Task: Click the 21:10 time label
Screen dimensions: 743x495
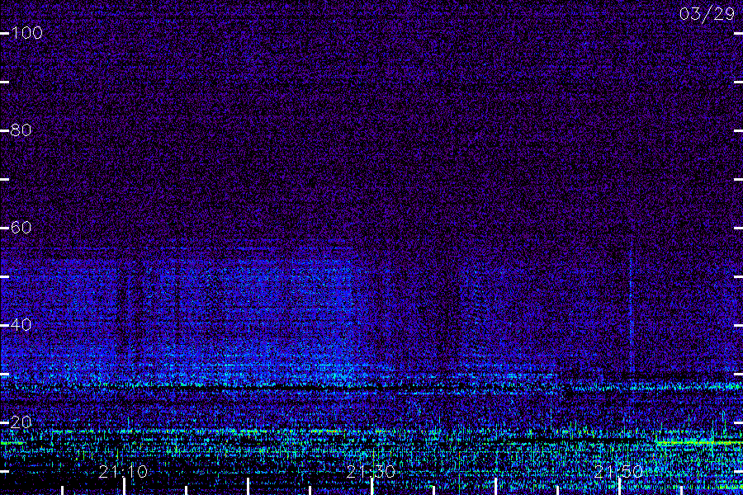Action: pyautogui.click(x=123, y=472)
